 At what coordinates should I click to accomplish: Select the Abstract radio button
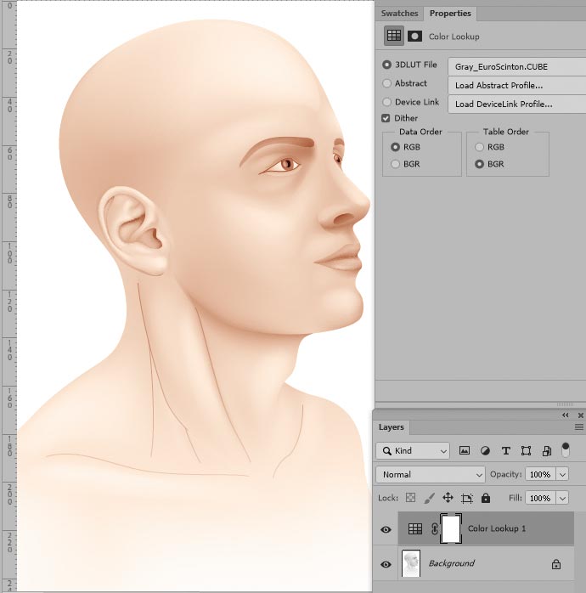point(387,83)
